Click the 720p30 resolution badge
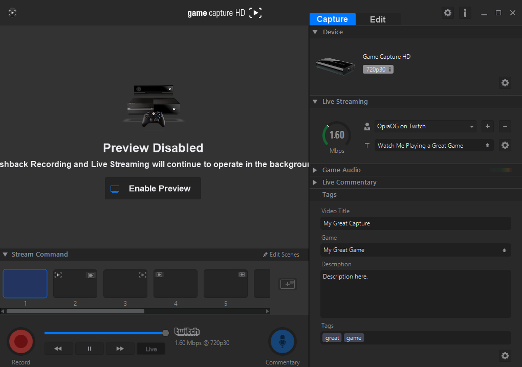Screen dimensions: 522x367 click(378, 69)
